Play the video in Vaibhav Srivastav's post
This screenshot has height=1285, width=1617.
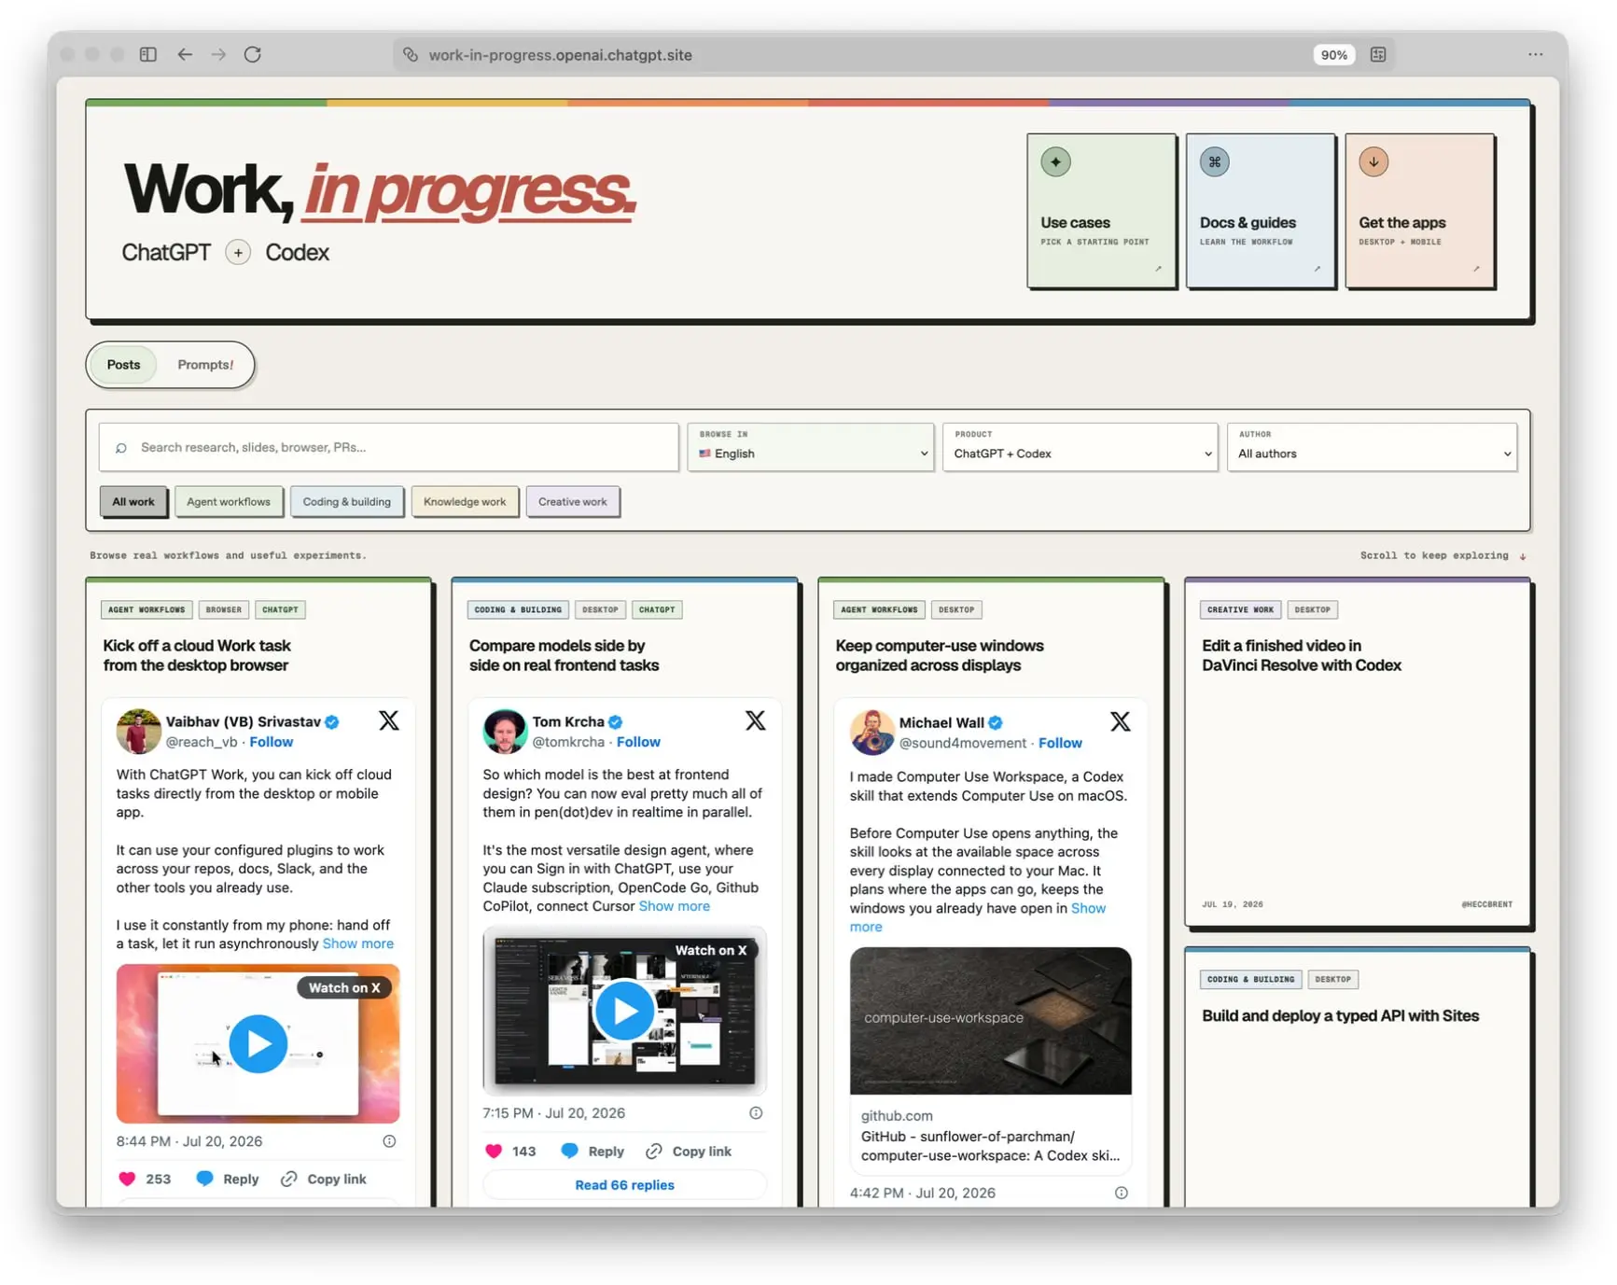point(258,1043)
